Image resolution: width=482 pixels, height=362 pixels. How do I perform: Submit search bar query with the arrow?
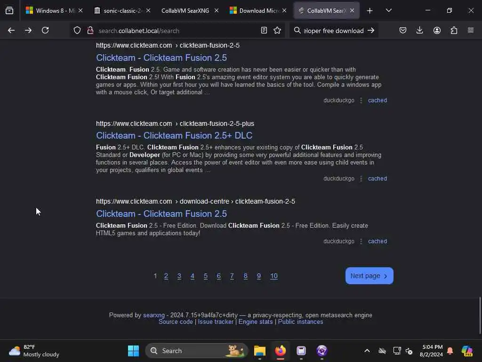tap(371, 31)
